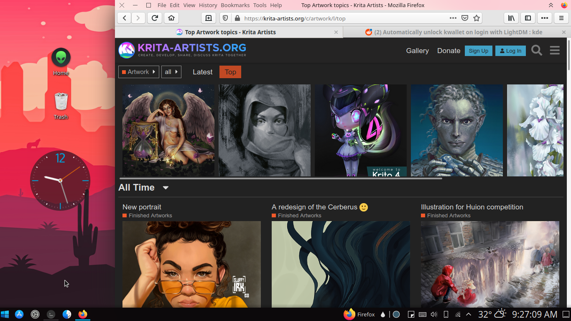Click the featured-artwork horizontal scrollbar
The width and height of the screenshot is (571, 321).
click(281, 178)
